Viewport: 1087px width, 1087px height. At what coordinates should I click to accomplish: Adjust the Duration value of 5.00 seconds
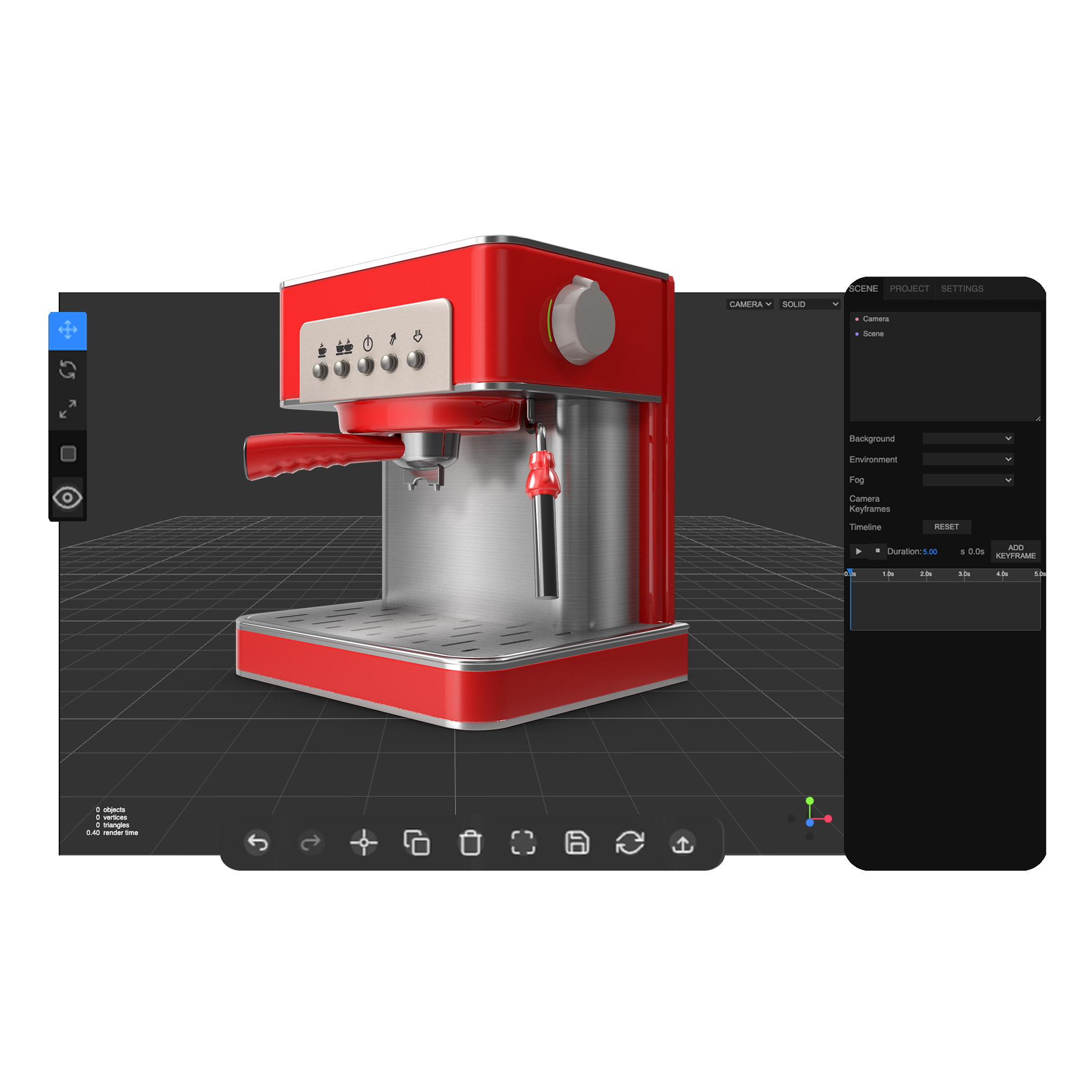[930, 552]
